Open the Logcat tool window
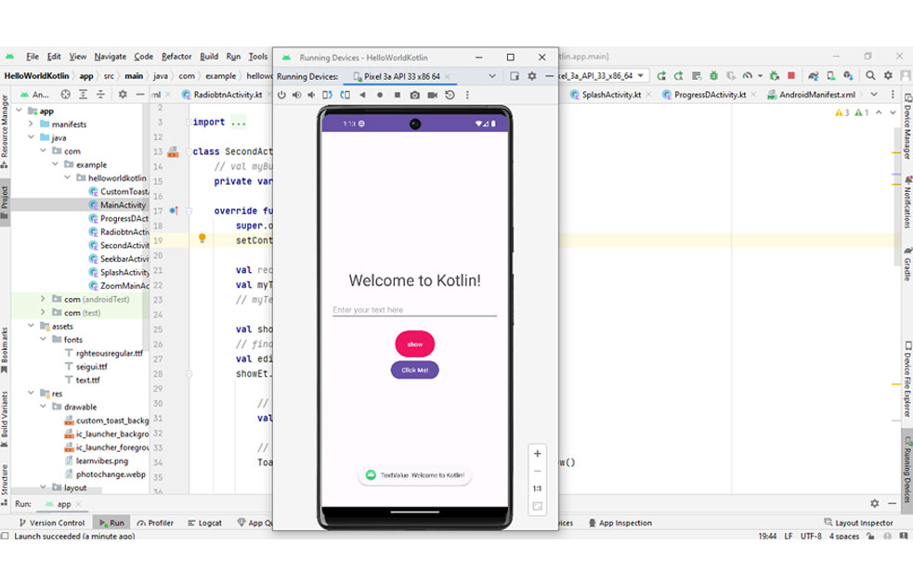 pyautogui.click(x=204, y=523)
